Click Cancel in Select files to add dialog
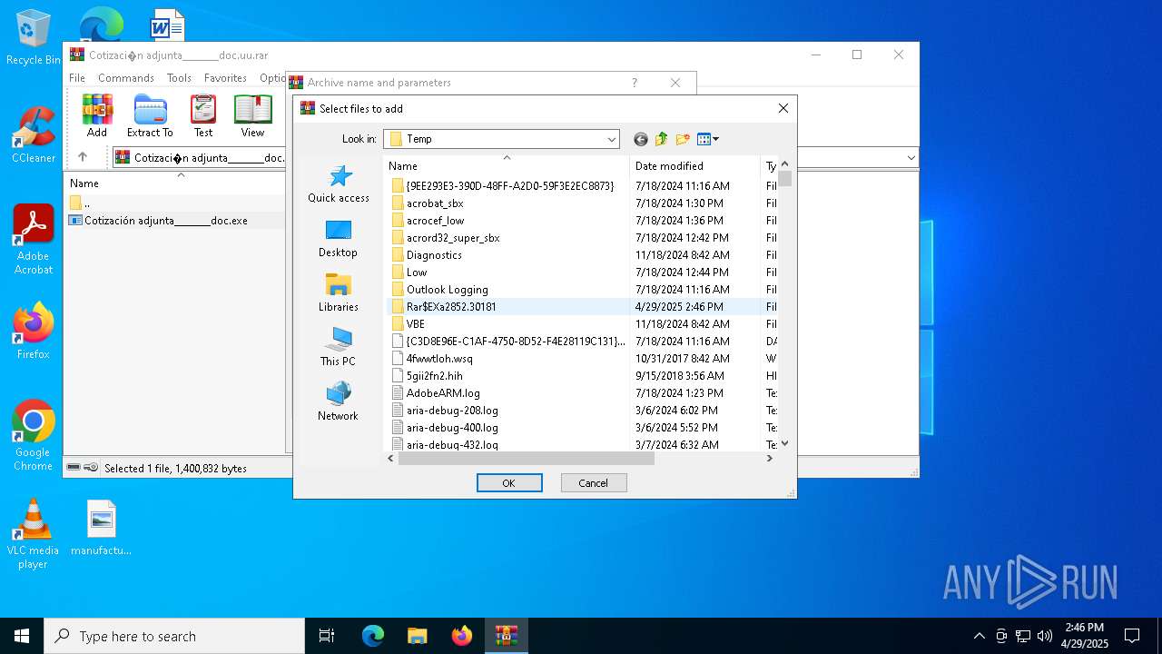This screenshot has height=654, width=1162. click(x=594, y=483)
